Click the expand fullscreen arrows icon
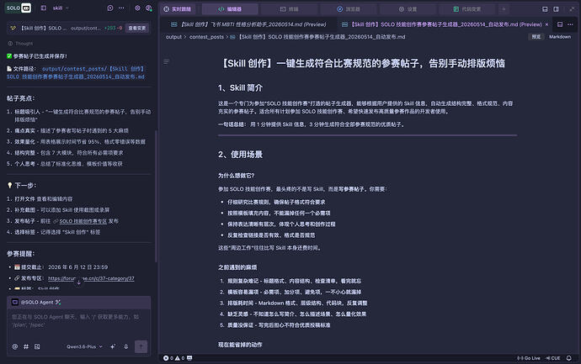Image resolution: width=581 pixels, height=364 pixels. [572, 9]
